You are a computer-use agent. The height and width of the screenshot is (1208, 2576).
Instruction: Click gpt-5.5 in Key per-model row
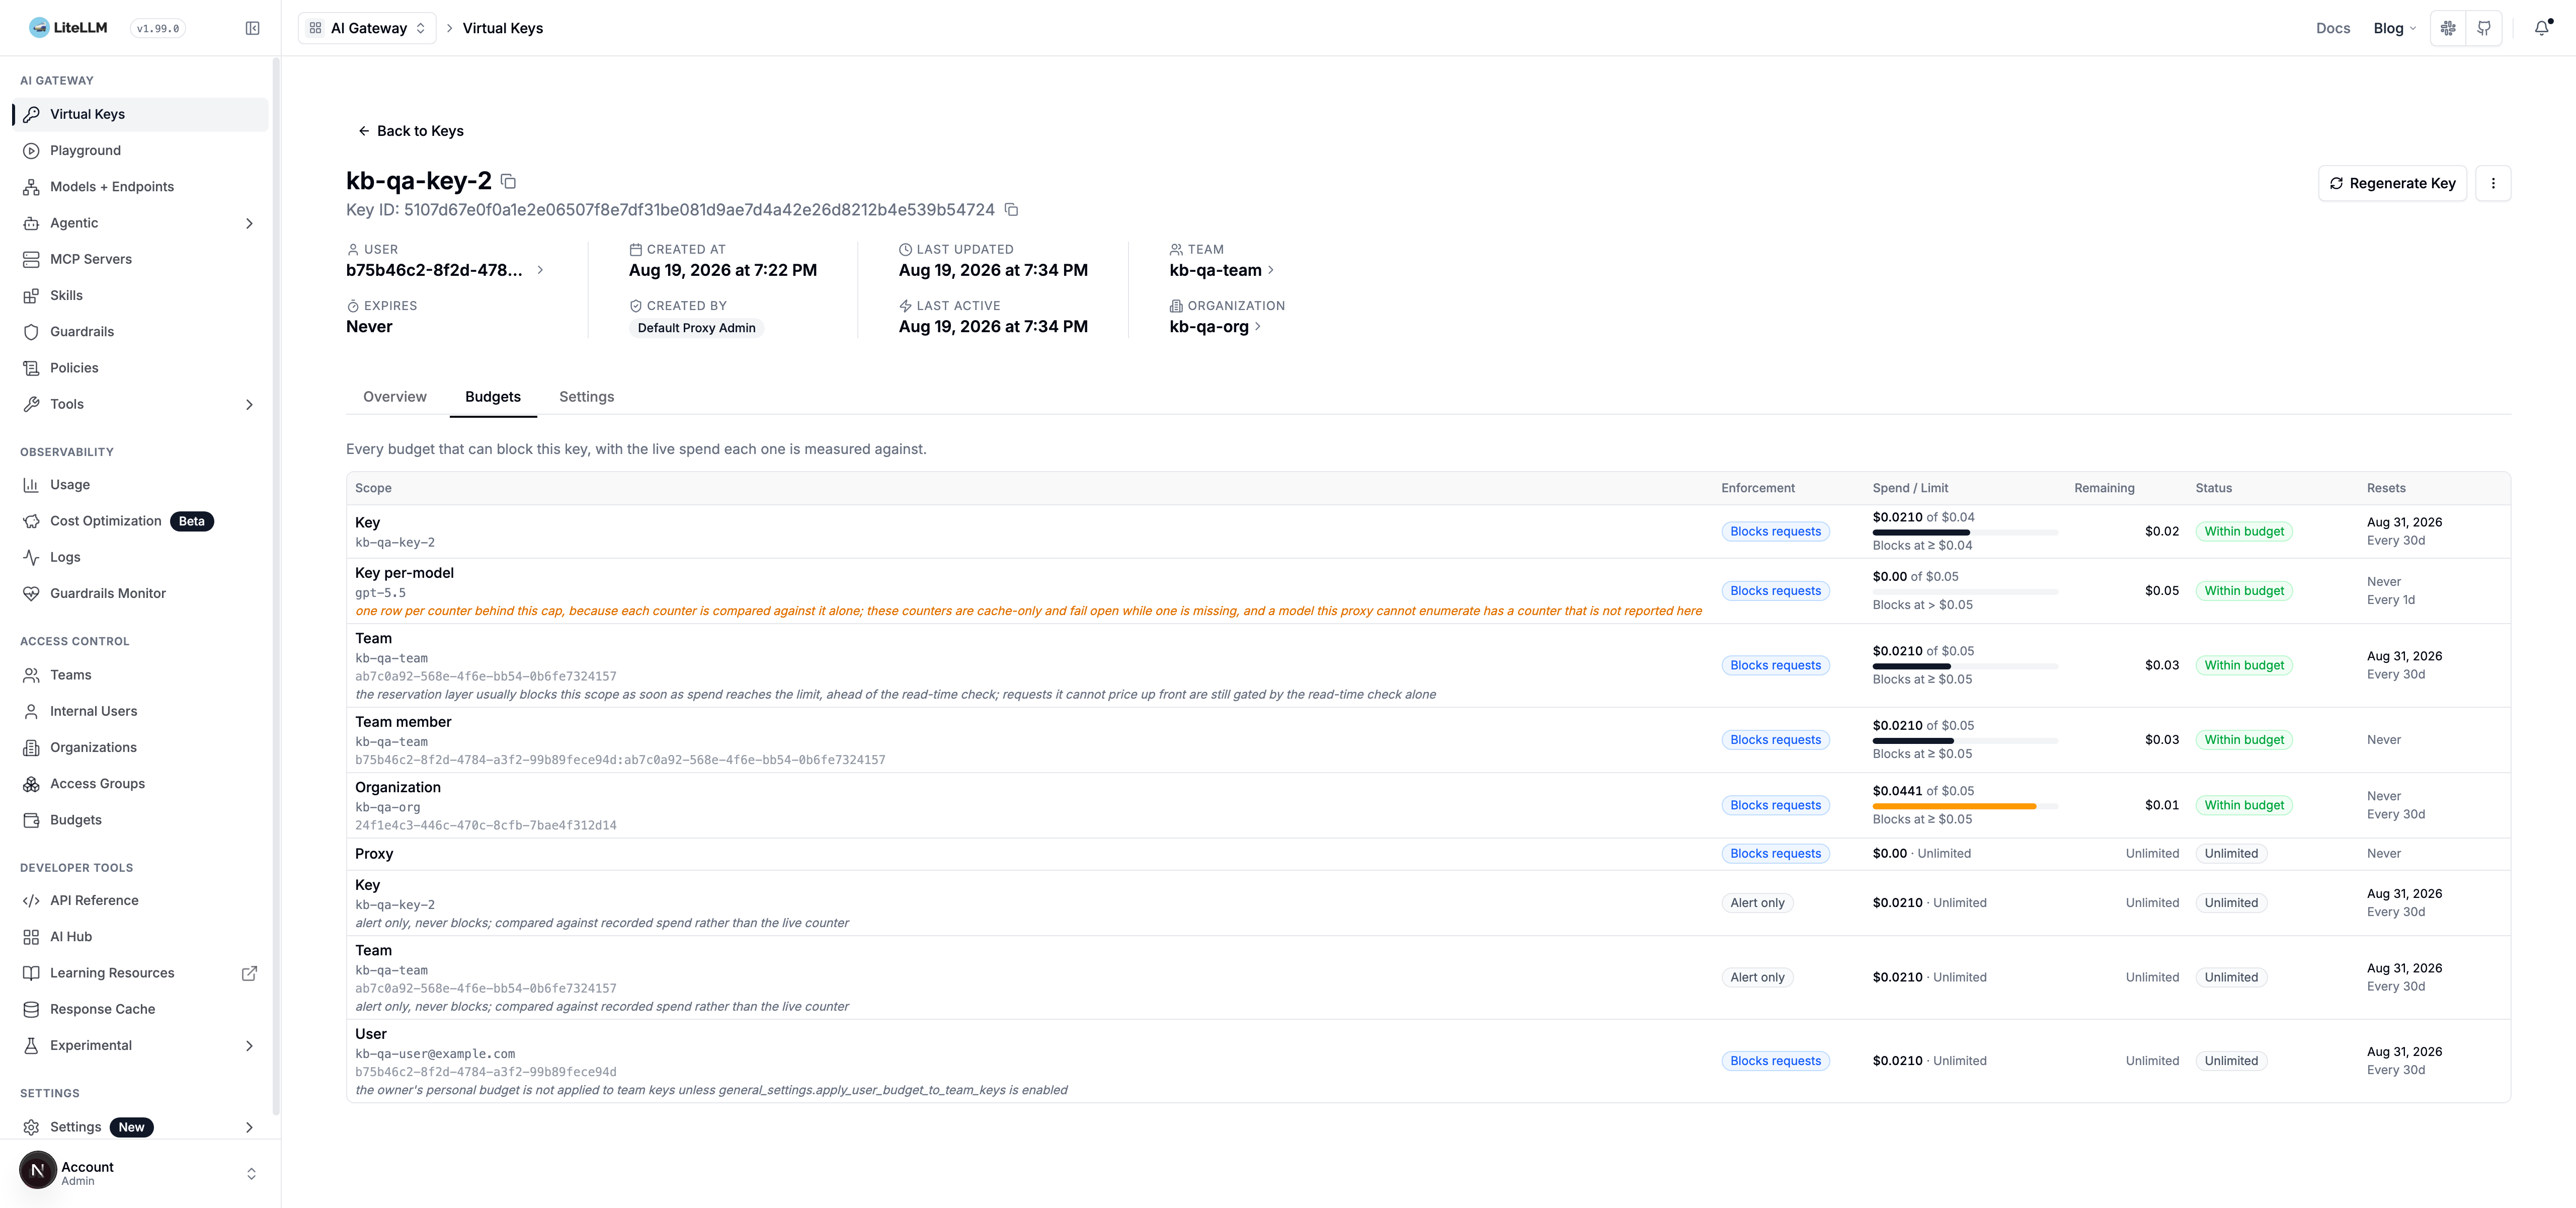(381, 593)
